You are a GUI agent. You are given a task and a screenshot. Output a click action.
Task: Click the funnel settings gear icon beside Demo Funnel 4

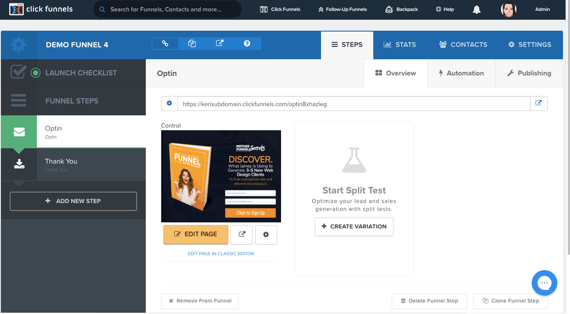[19, 45]
